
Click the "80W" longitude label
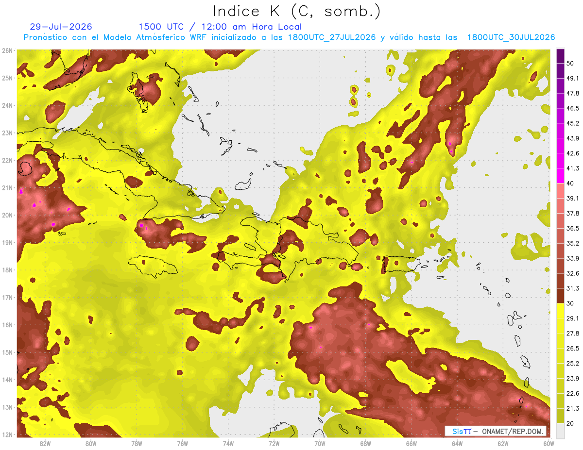tap(91, 444)
